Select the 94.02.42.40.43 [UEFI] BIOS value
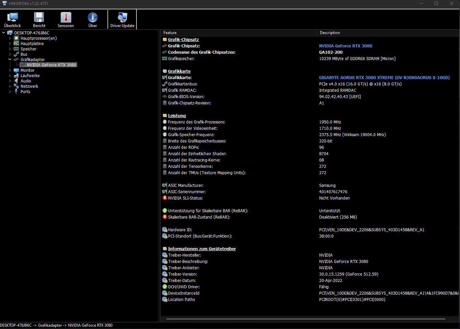Viewport: 460px width, 329px height. [340, 97]
